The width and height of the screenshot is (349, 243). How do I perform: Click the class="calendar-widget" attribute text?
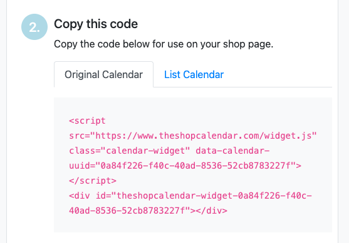(x=130, y=151)
